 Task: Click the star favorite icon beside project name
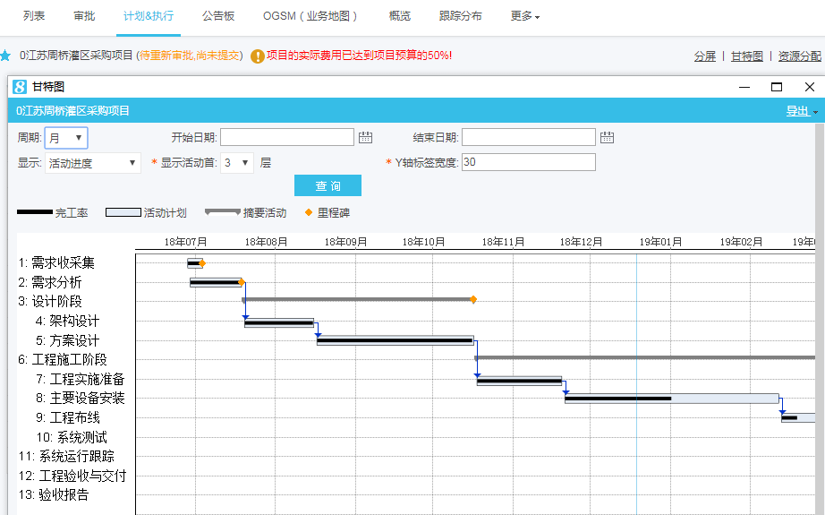5,56
